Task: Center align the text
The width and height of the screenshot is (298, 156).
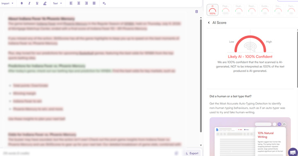Action: pos(79,3)
